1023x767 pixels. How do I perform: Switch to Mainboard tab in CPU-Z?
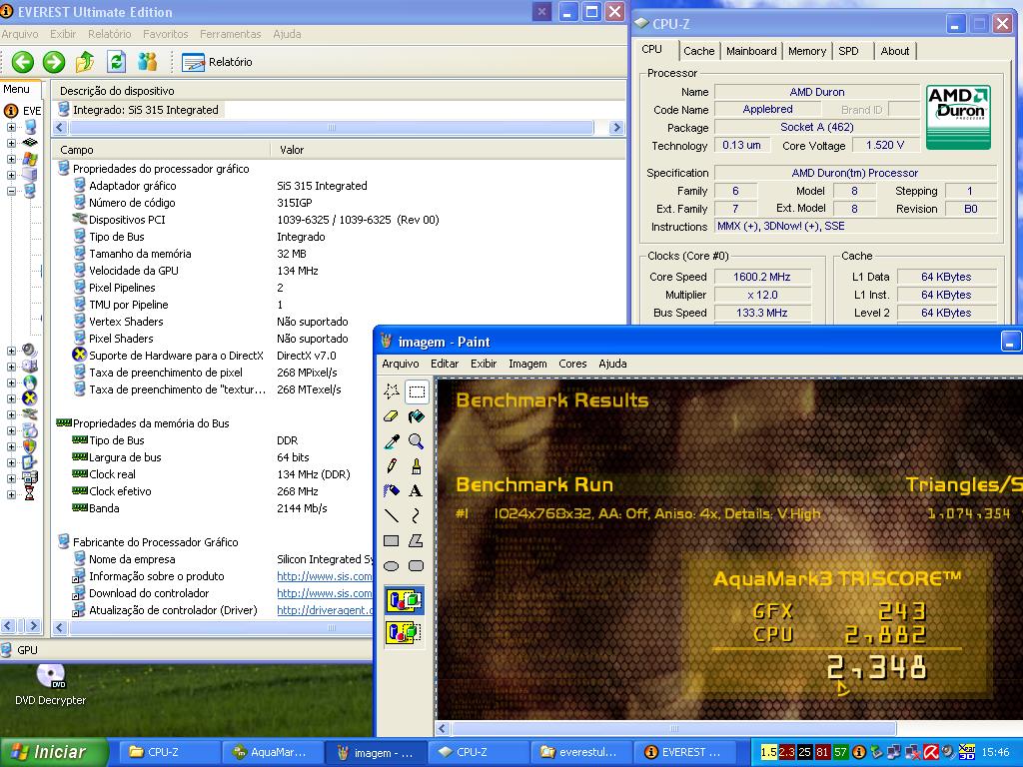(x=751, y=51)
